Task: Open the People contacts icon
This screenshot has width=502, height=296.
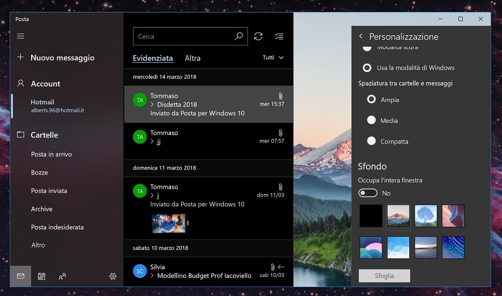Action: [62, 276]
